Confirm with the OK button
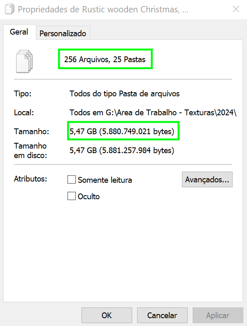Image resolution: width=247 pixels, height=326 pixels. [x=107, y=315]
